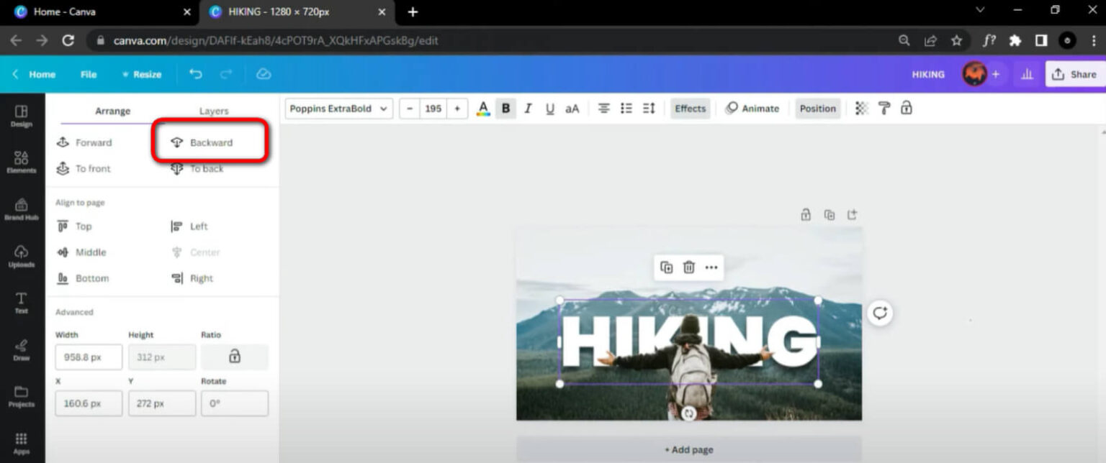Viewport: 1106px width, 463px height.
Task: Open the font family dropdown Poppins ExtraBold
Action: click(339, 109)
